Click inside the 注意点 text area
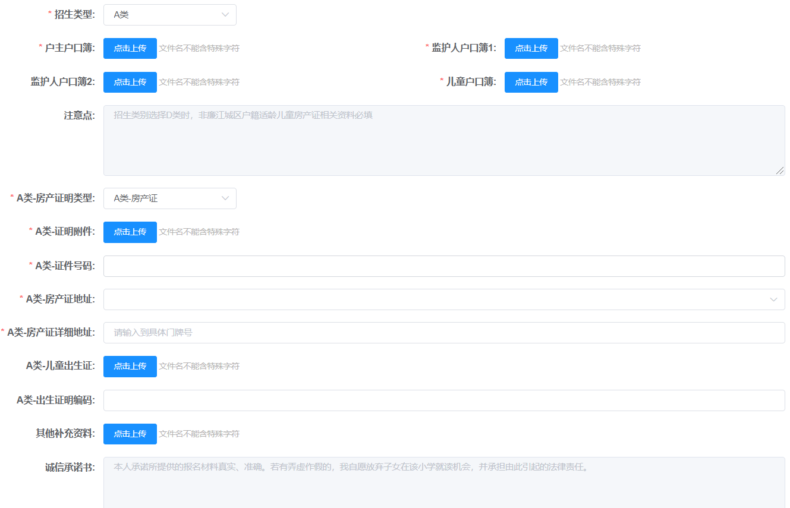 [x=443, y=143]
